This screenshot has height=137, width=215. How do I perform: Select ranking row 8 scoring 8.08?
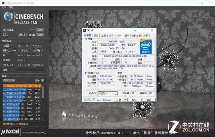tap(22, 112)
